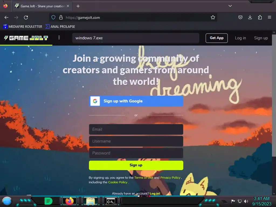Click Log in in the header
The image size is (276, 207).
(240, 38)
